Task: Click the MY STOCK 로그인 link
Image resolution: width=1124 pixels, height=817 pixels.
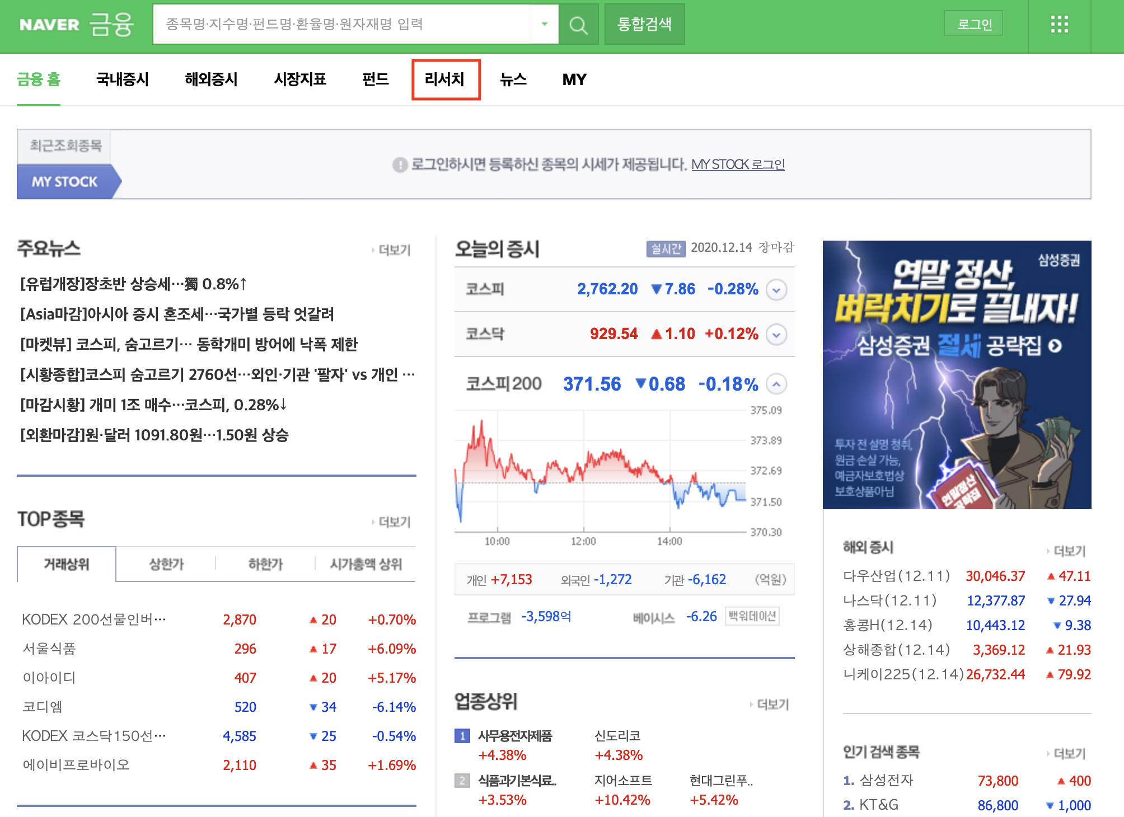Action: pyautogui.click(x=738, y=165)
